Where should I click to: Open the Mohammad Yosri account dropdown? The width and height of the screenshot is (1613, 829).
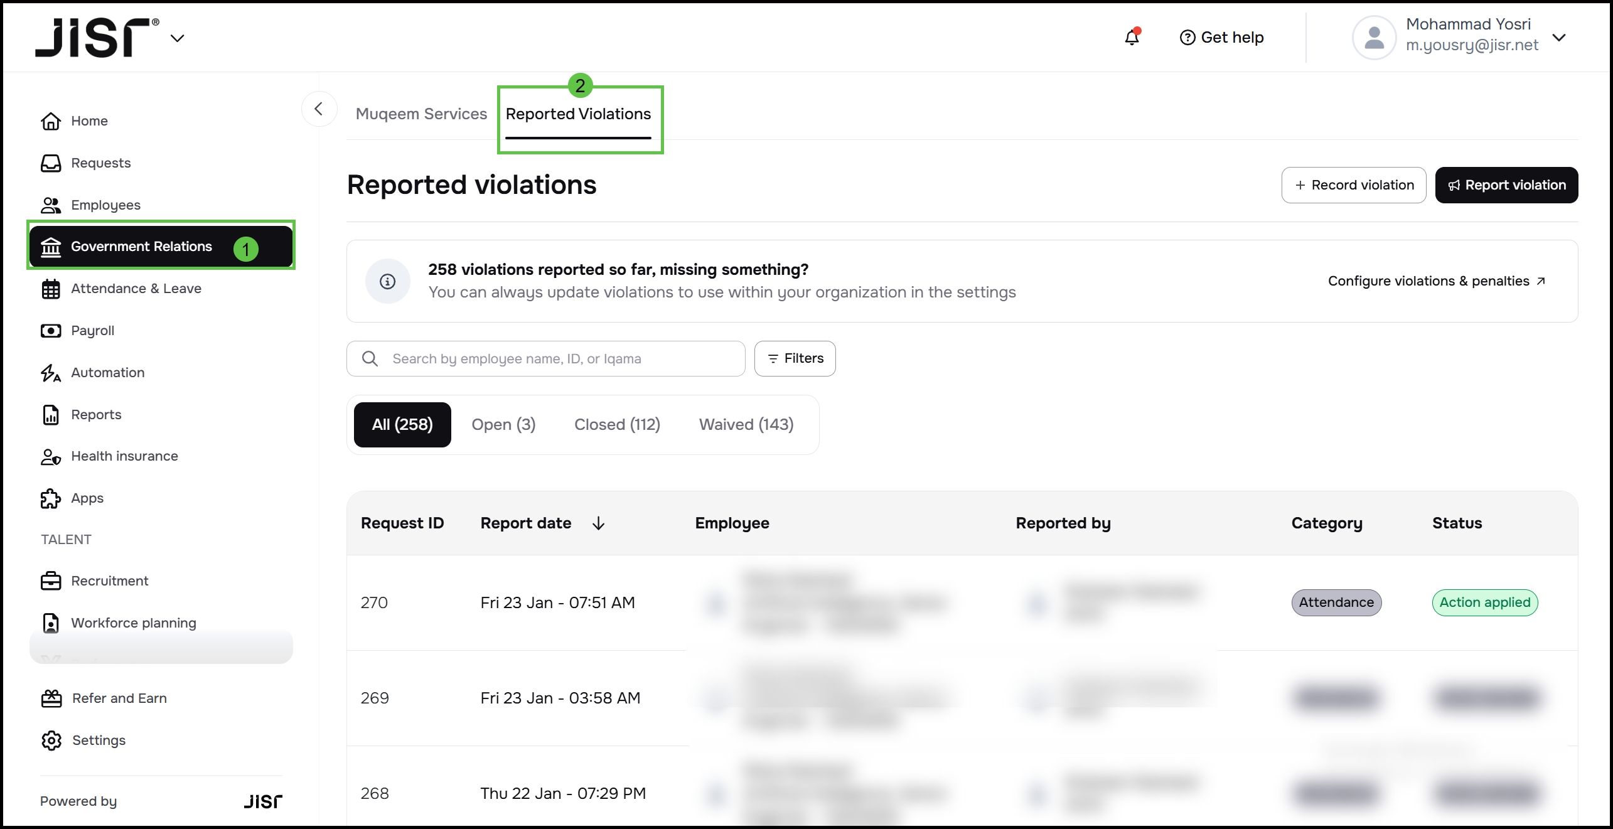tap(1559, 38)
